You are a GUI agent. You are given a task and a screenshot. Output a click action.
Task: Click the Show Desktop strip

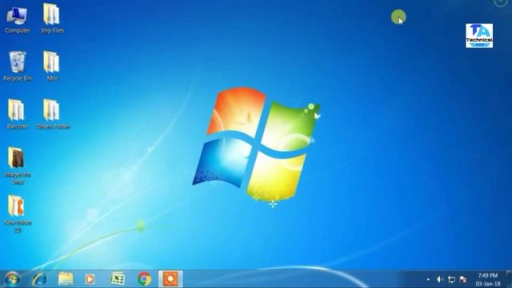point(509,279)
